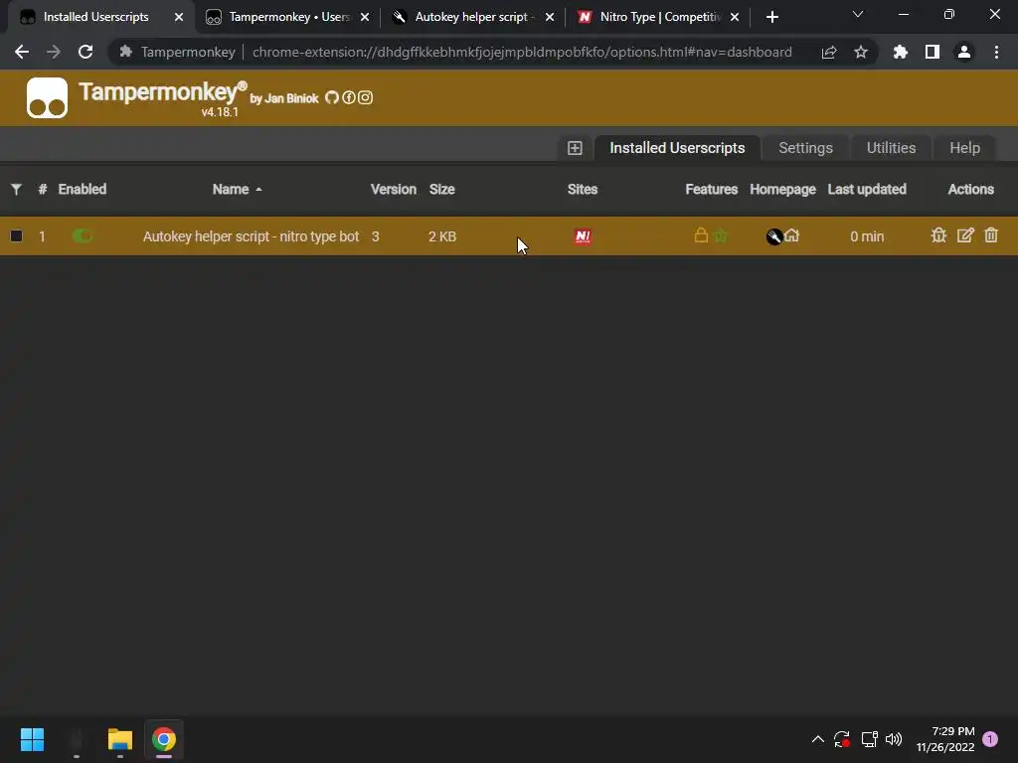This screenshot has width=1018, height=763.
Task: Switch to Installed Userscripts section tab
Action: [677, 148]
